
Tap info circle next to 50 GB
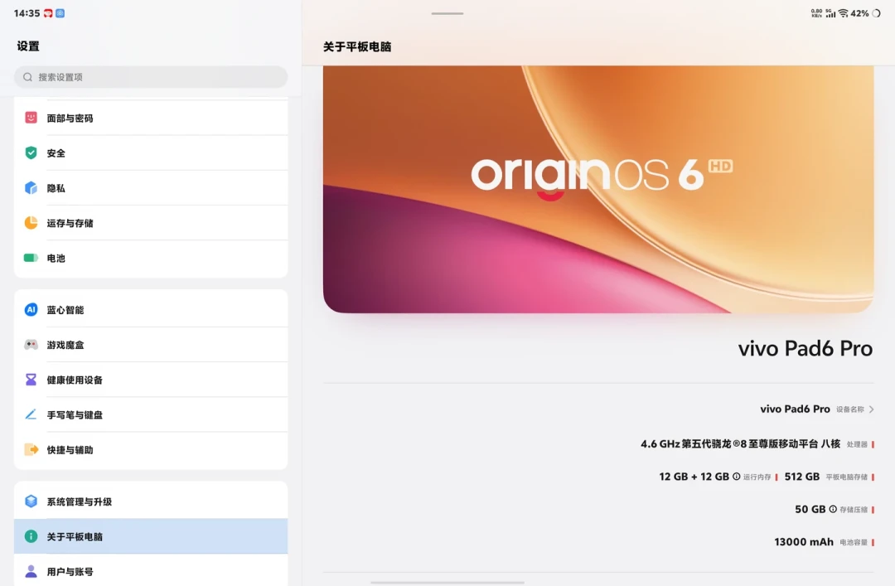tap(833, 509)
